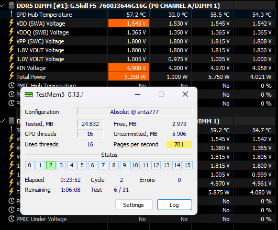The height and width of the screenshot is (230, 278).
Task: Click the VIN Voltage row label
Action: pos(31,68)
